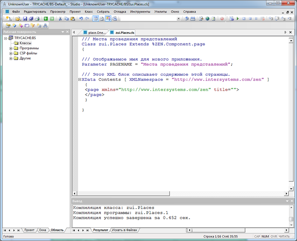Click the New document toolbar icon
Screen dimensions: 297x241
pyautogui.click(x=8, y=19)
